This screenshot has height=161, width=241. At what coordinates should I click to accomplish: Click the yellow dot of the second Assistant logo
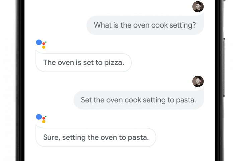coord(44,122)
